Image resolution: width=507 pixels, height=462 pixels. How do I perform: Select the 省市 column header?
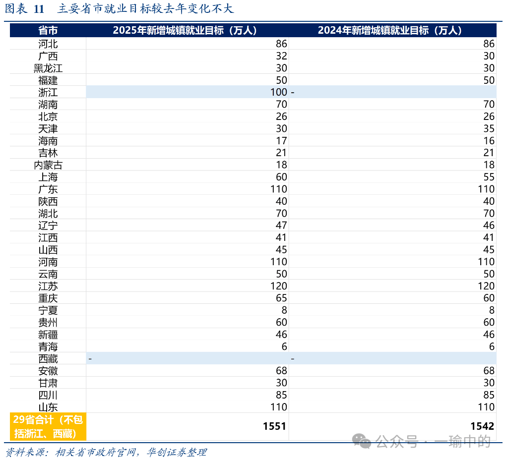pos(47,30)
